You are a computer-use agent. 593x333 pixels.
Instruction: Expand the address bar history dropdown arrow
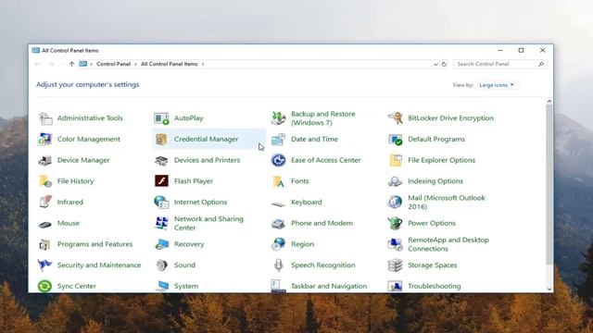pyautogui.click(x=435, y=64)
